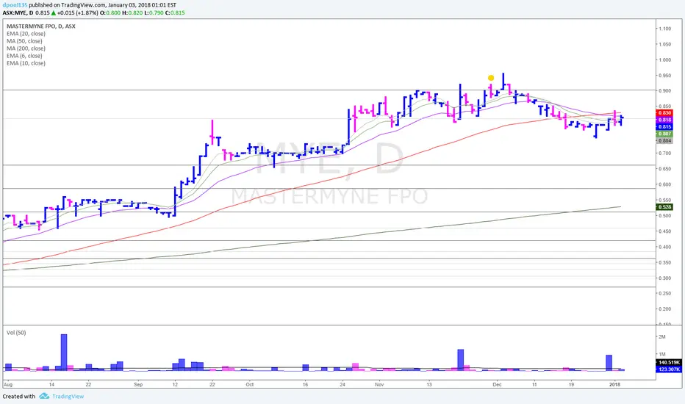Select the yellow dot marker above the candles
Image resolution: width=685 pixels, height=404 pixels.
tap(491, 78)
